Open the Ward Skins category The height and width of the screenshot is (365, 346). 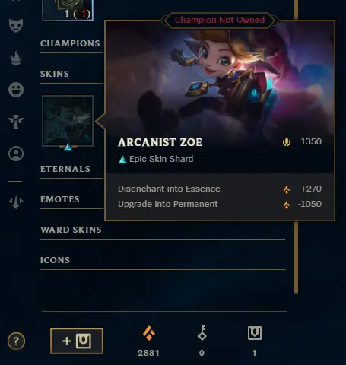[71, 230]
